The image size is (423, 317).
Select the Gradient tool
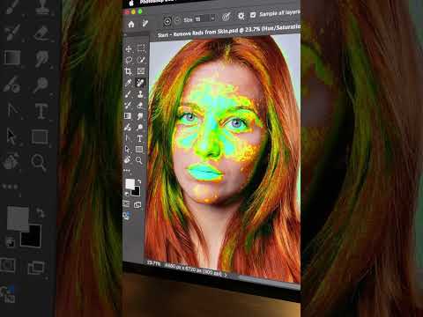pos(128,116)
